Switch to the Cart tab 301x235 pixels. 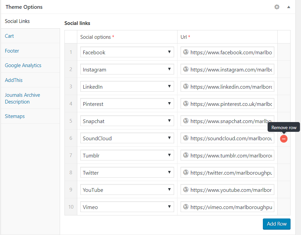click(30, 36)
